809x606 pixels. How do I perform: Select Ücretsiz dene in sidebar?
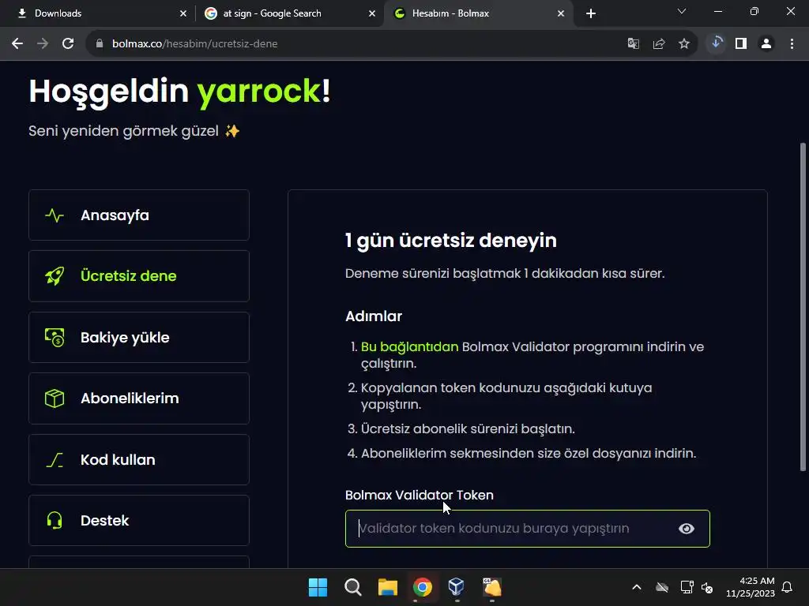click(x=139, y=275)
